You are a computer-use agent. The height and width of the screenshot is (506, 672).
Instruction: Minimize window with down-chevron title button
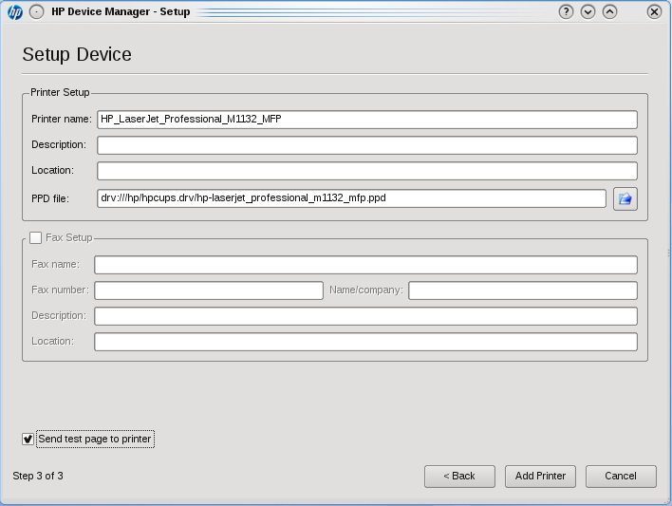pos(588,11)
